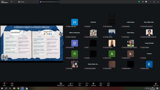The width and height of the screenshot is (160, 90).
Task: Click the Elora Bilqis Sasi... participant tile
Action: [149, 22]
